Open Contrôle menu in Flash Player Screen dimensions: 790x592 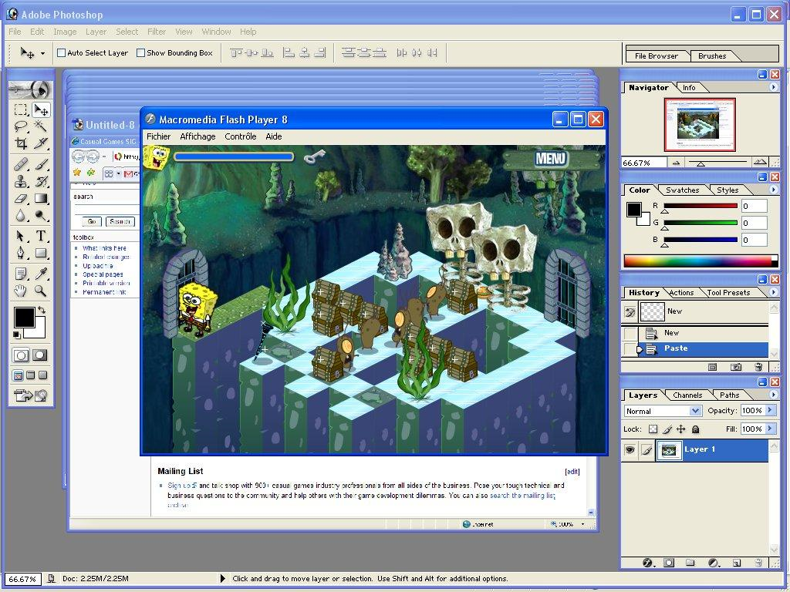[x=241, y=136]
